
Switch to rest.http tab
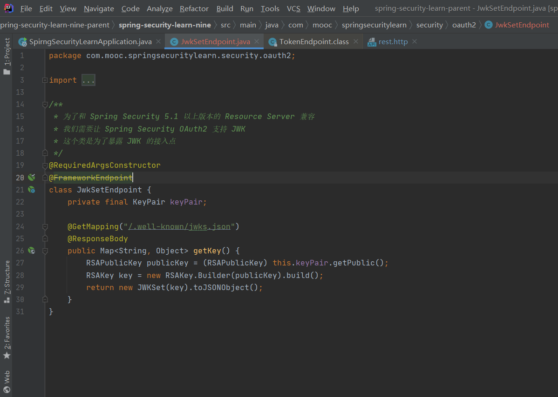click(x=393, y=41)
